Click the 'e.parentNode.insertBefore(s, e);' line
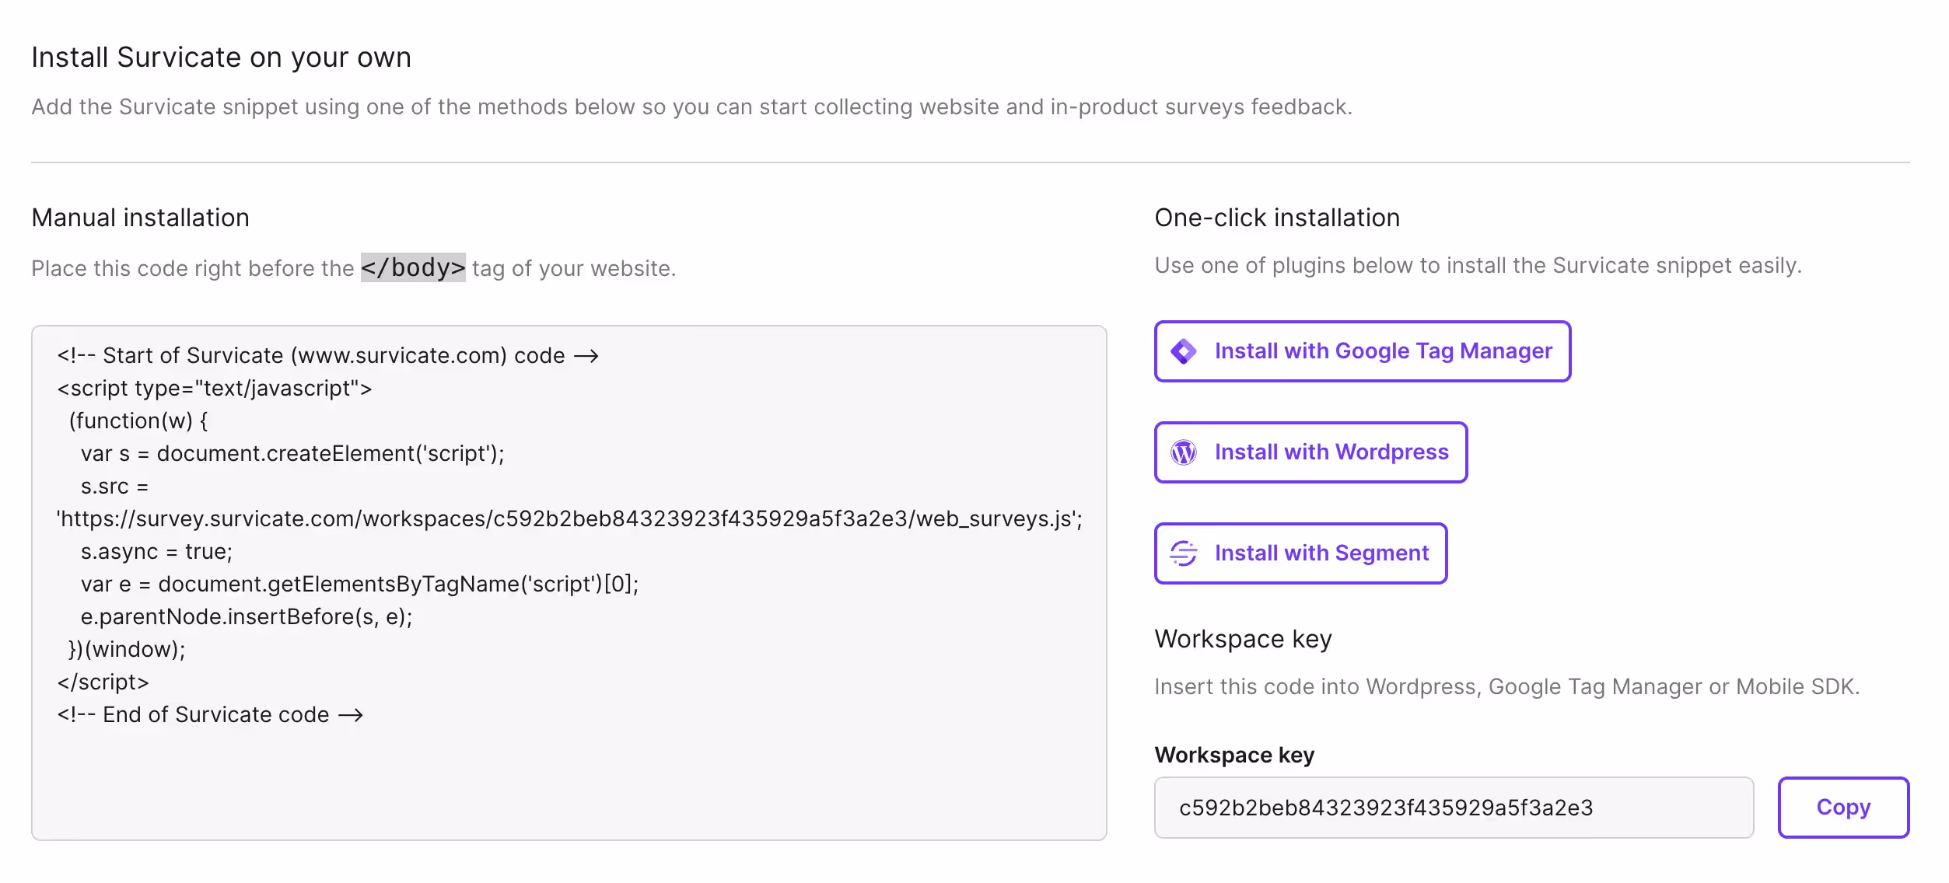 click(x=247, y=617)
